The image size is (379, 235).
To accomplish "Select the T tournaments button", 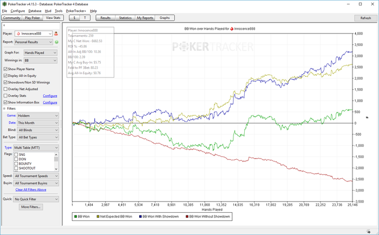I will pos(85,18).
